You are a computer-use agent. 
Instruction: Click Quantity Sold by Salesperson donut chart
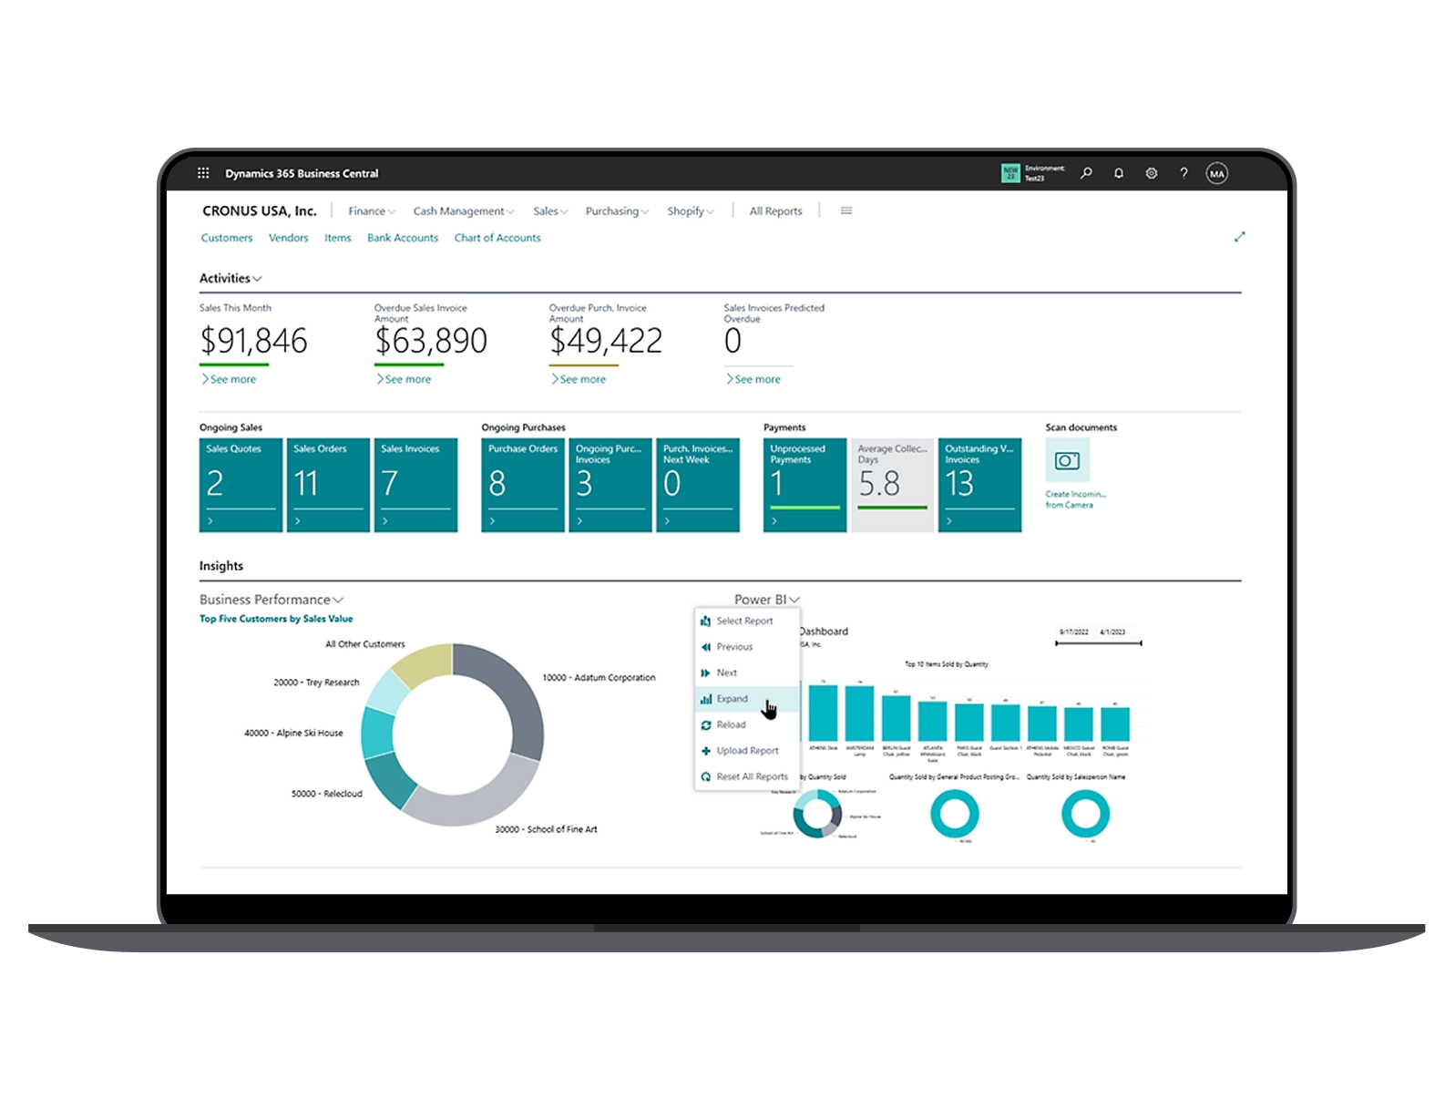[x=1085, y=814]
